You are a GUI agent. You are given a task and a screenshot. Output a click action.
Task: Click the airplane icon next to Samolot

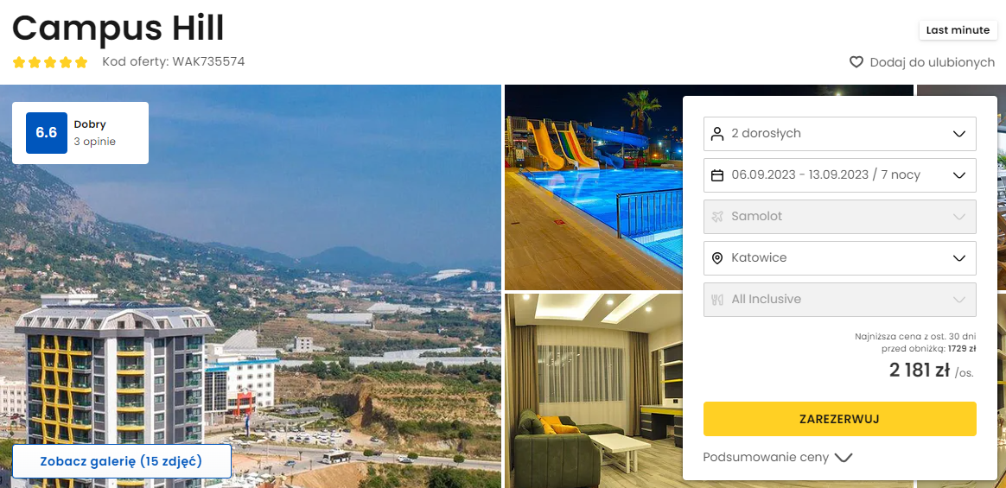(x=717, y=216)
